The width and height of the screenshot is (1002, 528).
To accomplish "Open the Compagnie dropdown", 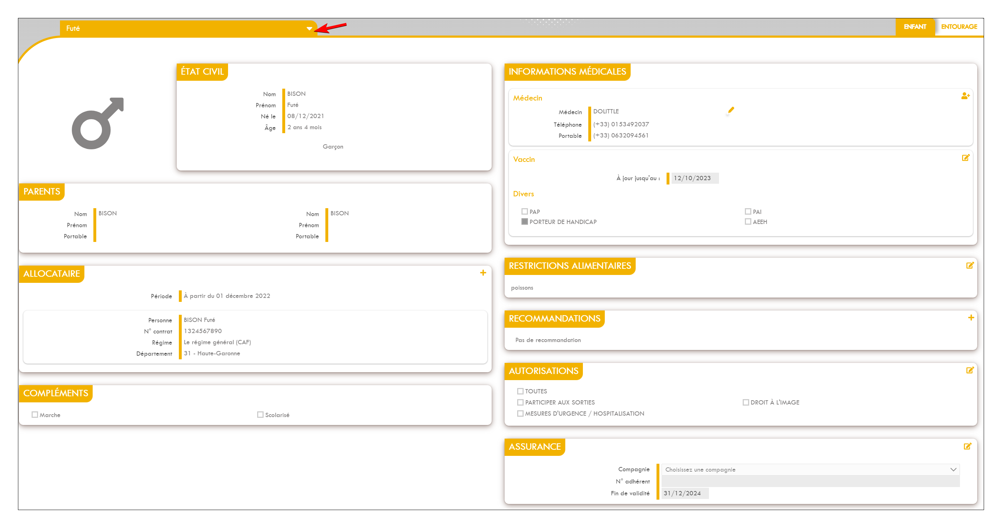I will [x=810, y=470].
